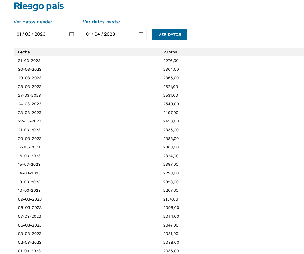Select the 2549,00 points value
This screenshot has height=254, width=304.
tap(171, 104)
